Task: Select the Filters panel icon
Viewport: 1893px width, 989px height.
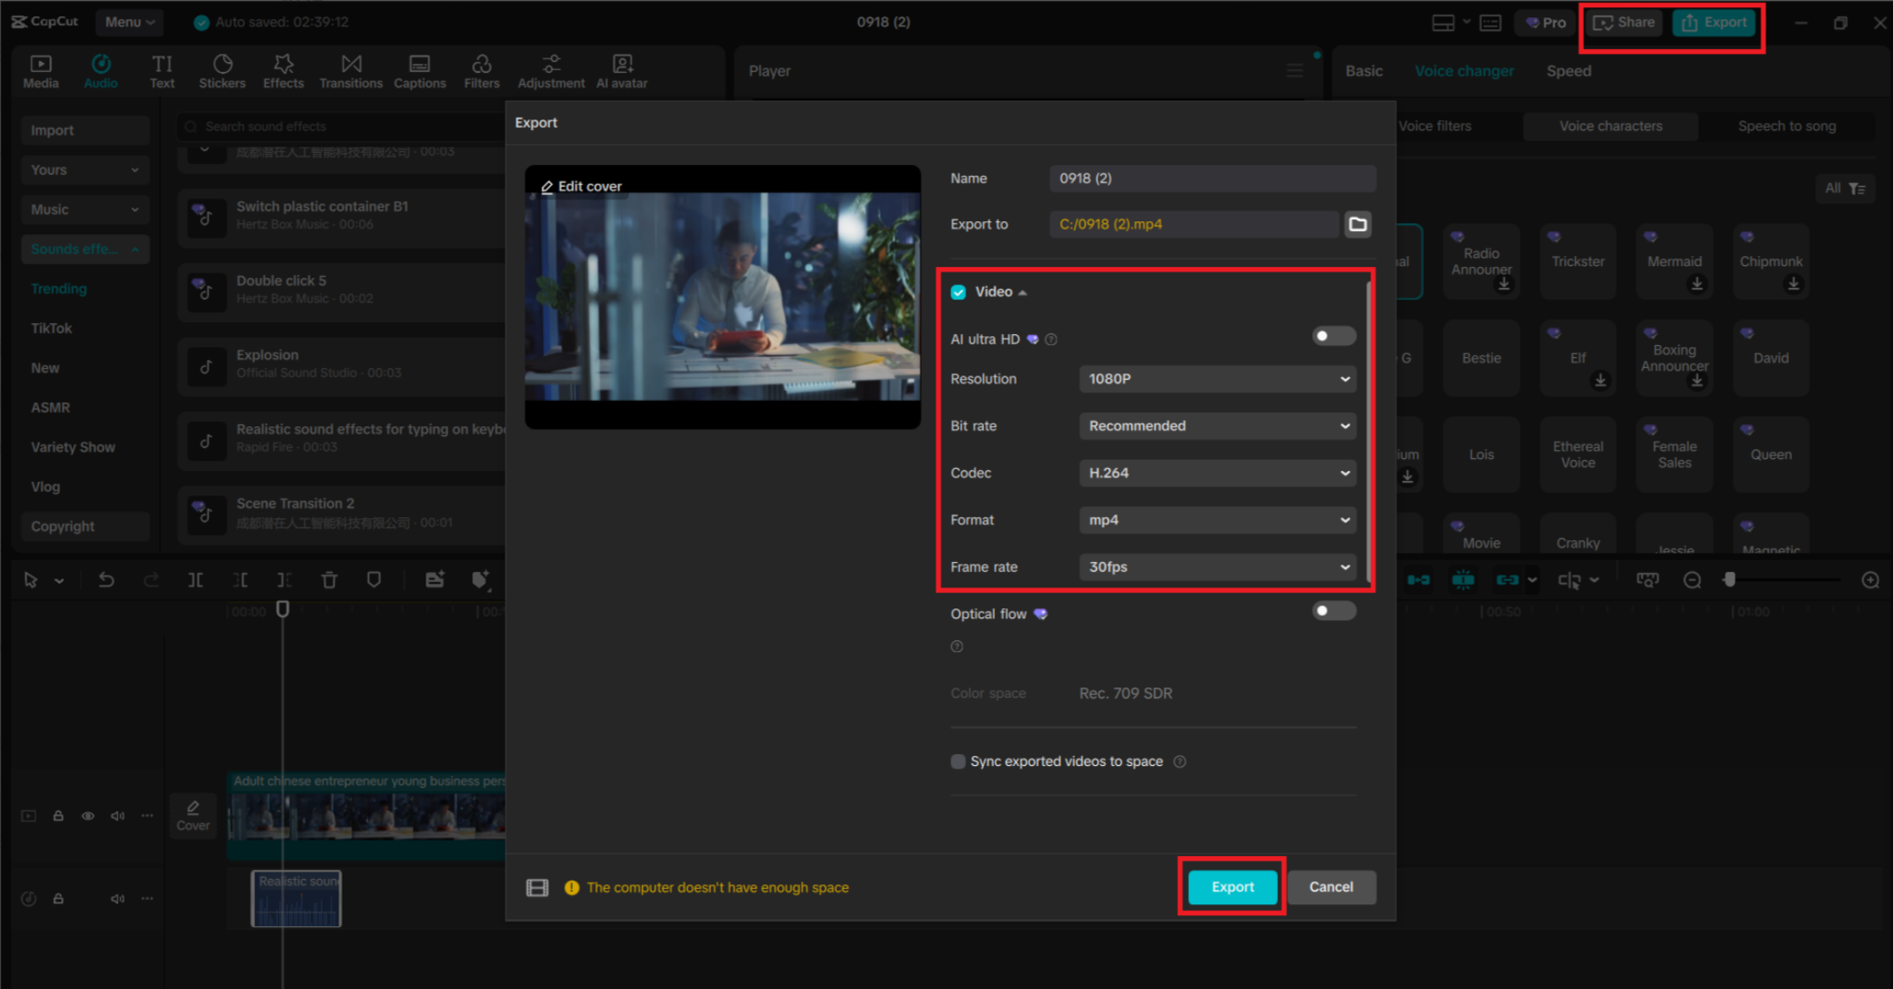Action: [481, 71]
